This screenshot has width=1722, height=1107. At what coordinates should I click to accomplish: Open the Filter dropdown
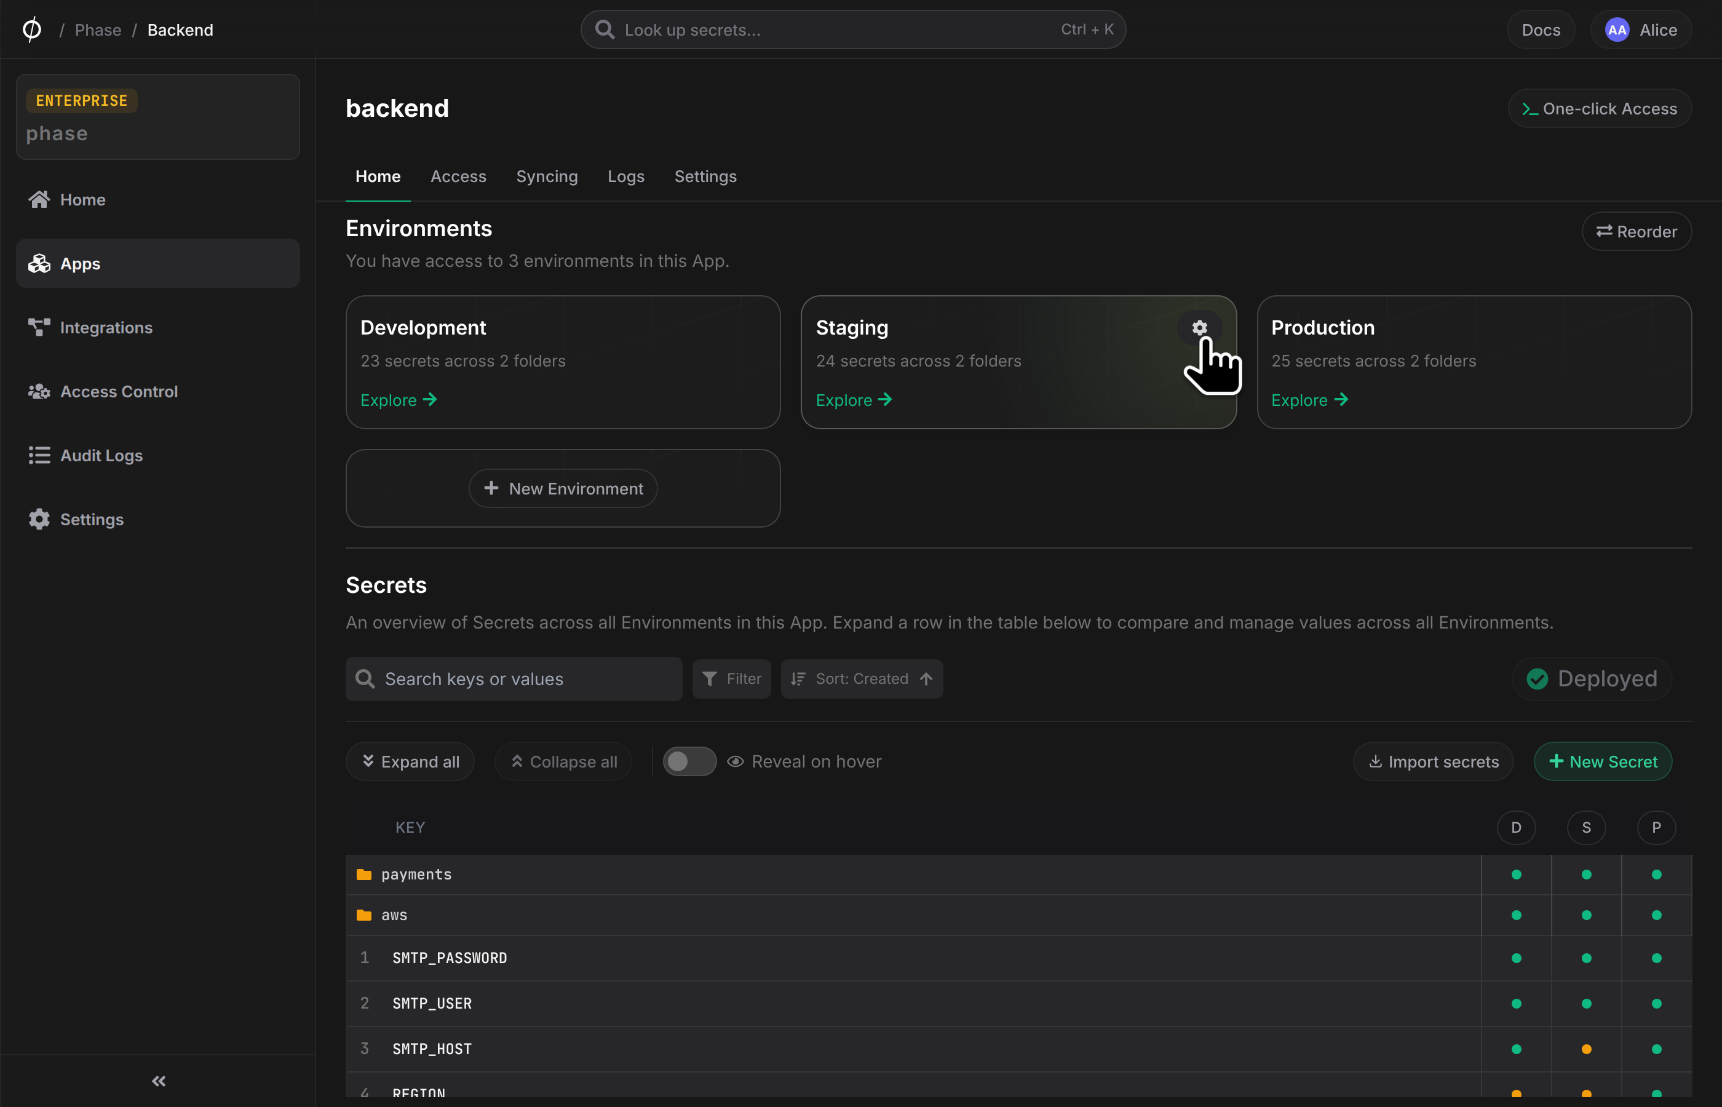(732, 678)
